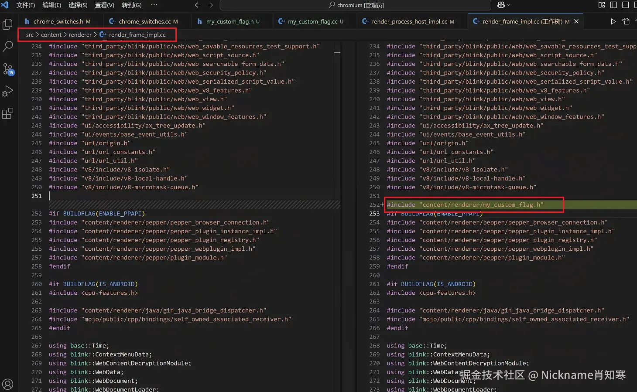Screen dimensions: 637x392
Task: Click the + added marker at line 252
Action: (382, 205)
